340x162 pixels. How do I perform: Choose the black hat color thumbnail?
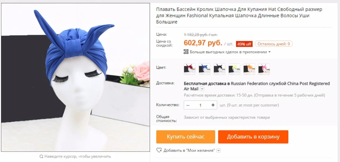[219, 69]
